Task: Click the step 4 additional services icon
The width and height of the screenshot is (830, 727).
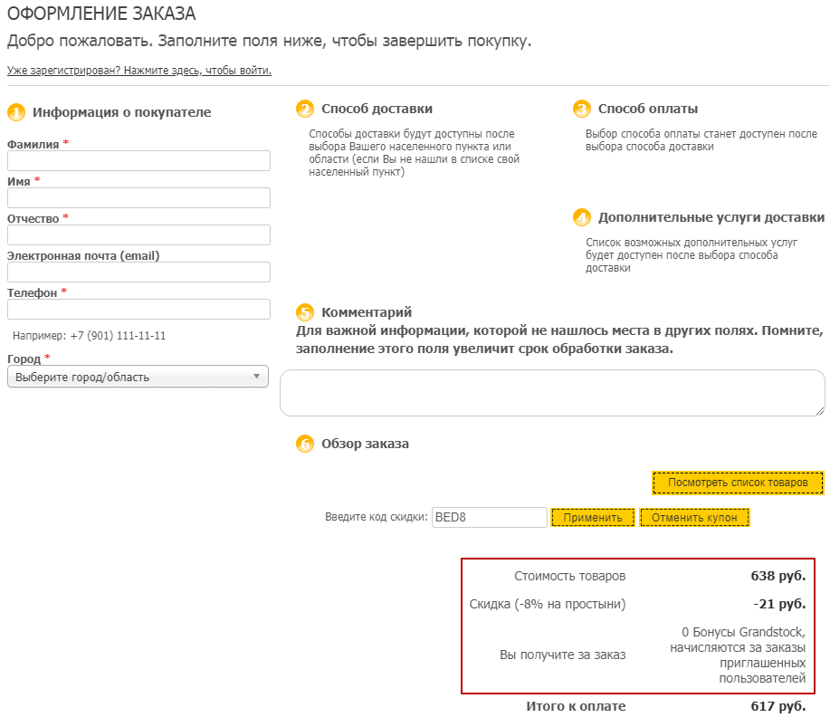Action: tap(582, 218)
